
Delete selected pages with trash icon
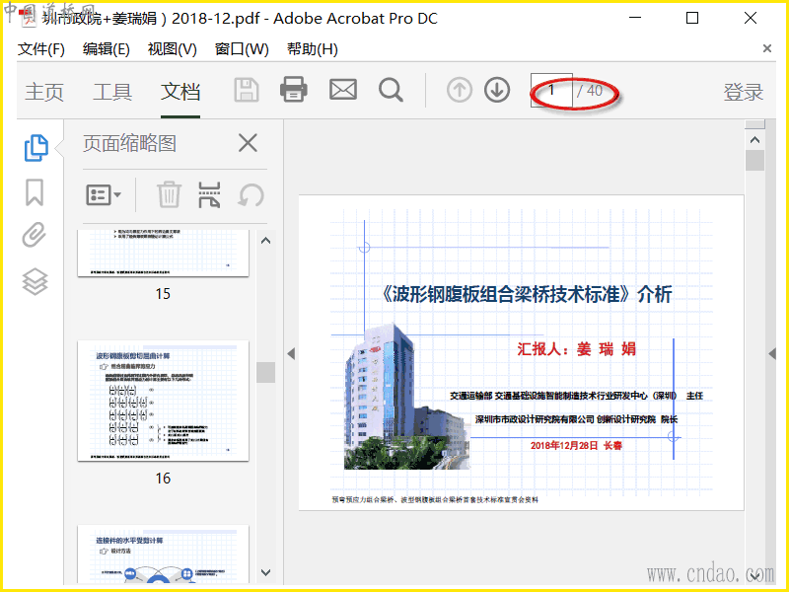169,194
